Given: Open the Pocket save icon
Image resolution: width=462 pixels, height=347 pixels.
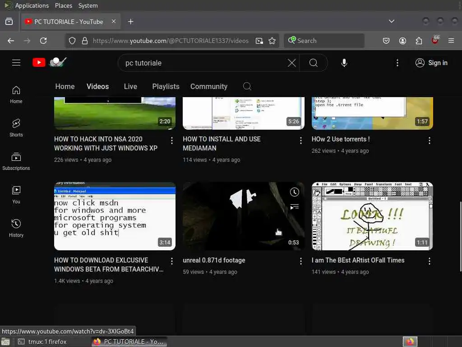Looking at the screenshot, I should click(x=386, y=41).
